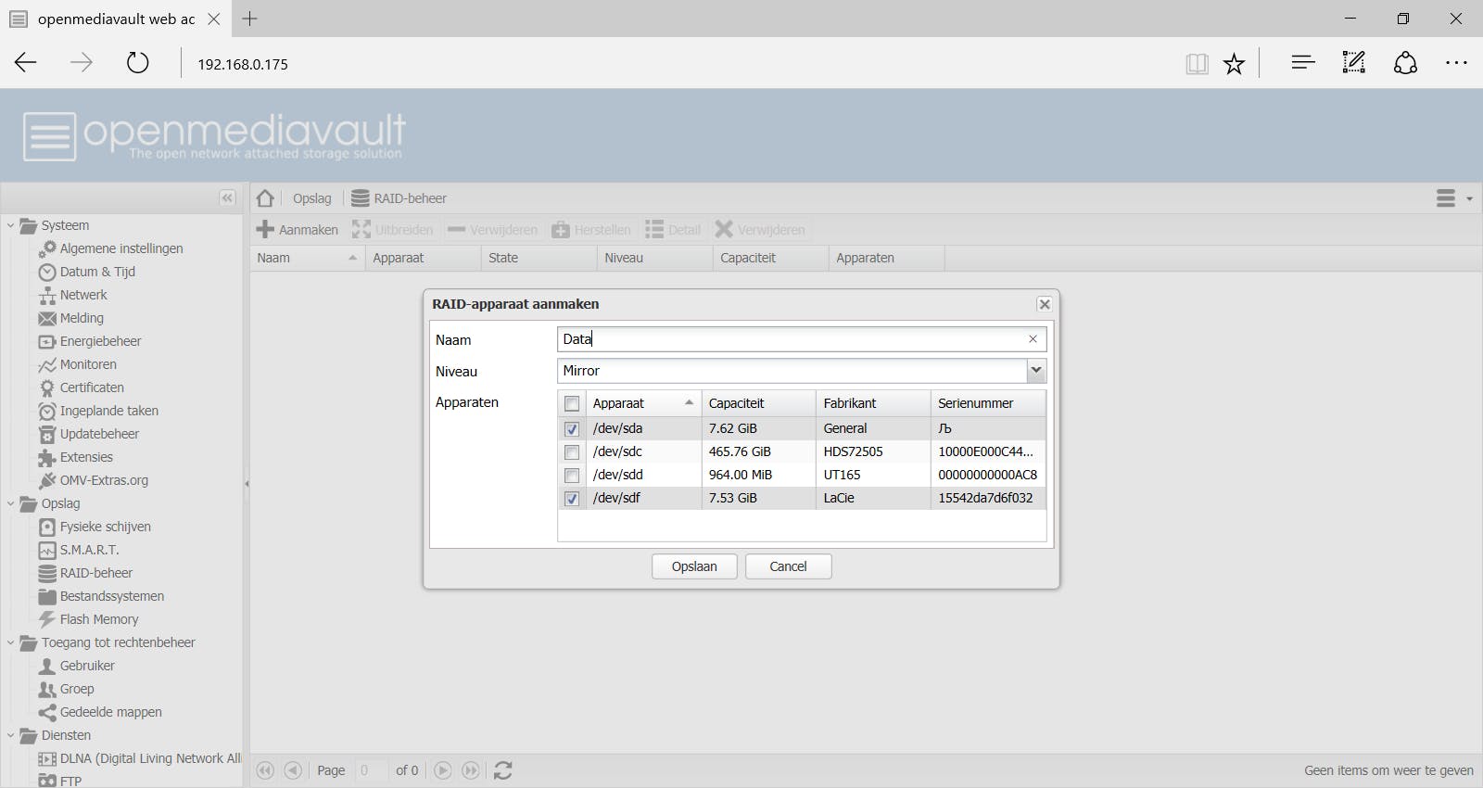Click the Opslaan button

pos(694,566)
